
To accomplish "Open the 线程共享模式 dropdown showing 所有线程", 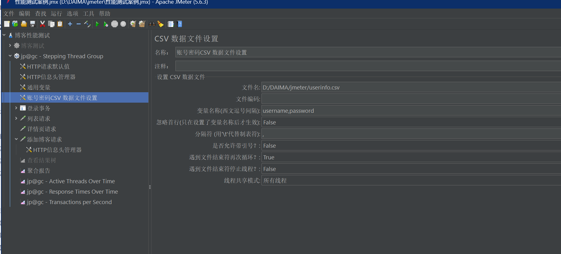I will pos(411,180).
